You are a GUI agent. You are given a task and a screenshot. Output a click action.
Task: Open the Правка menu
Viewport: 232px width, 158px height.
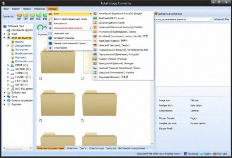[27, 9]
